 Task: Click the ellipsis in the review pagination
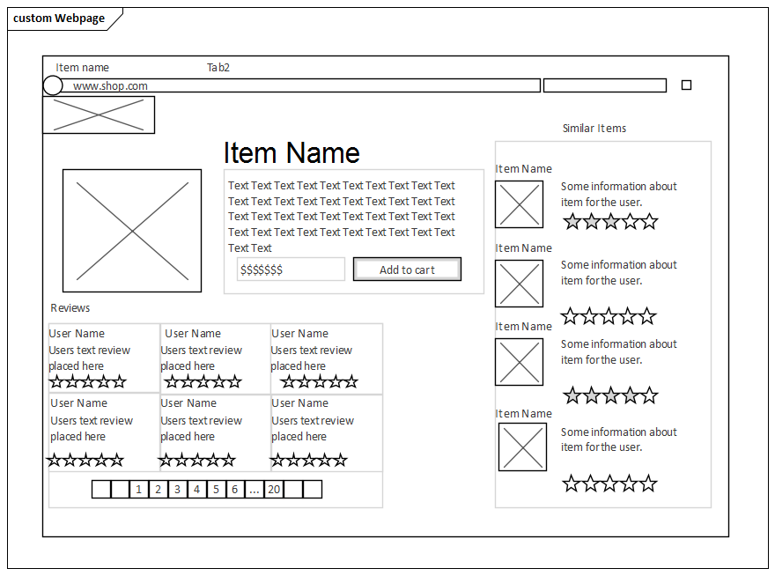(x=254, y=489)
